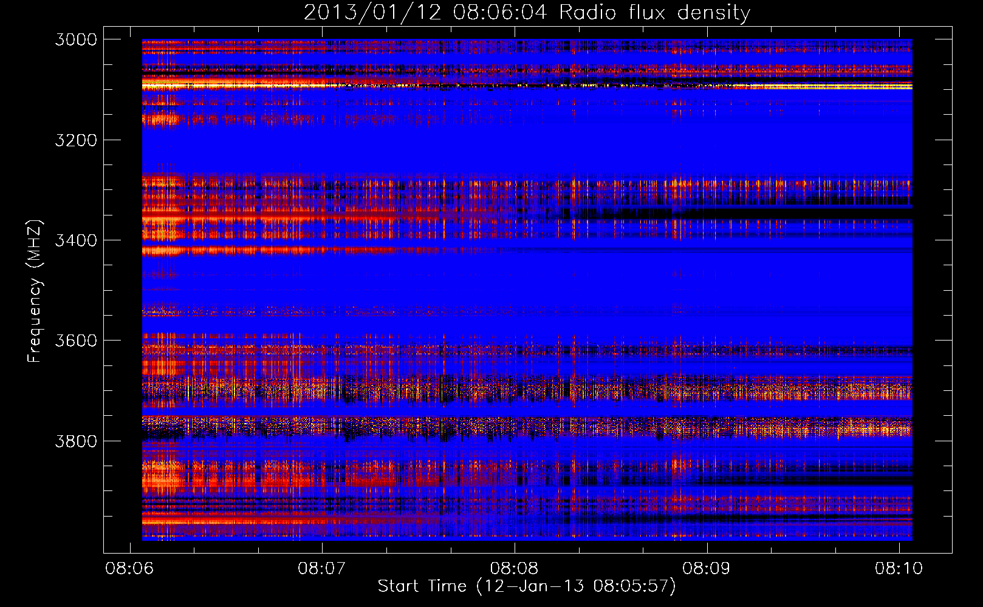Click the plot title "2013/01/12 08:06:04 Radio flux density"

point(527,12)
